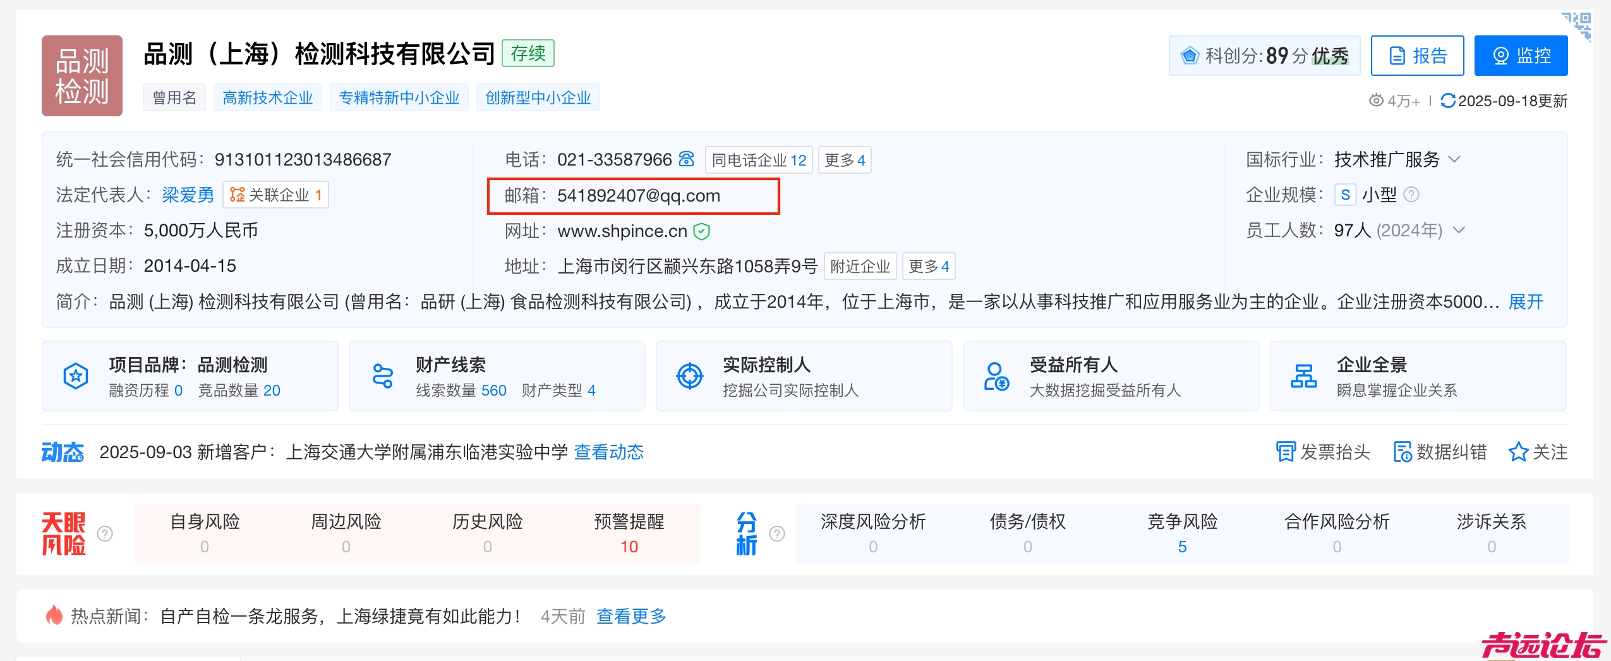The height and width of the screenshot is (661, 1611).
Task: Expand company intro with 展开
Action: pyautogui.click(x=1526, y=301)
